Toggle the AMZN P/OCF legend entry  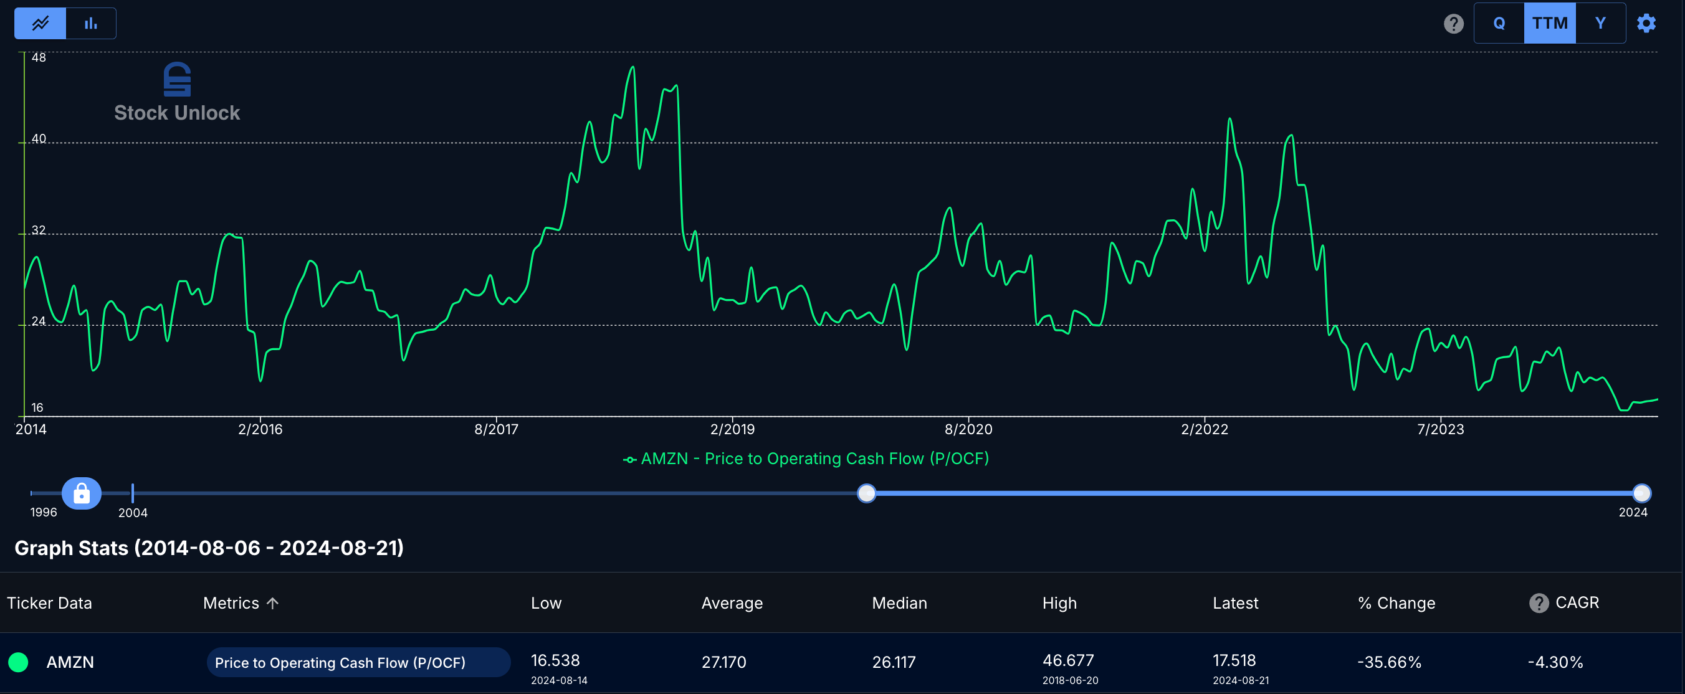806,459
